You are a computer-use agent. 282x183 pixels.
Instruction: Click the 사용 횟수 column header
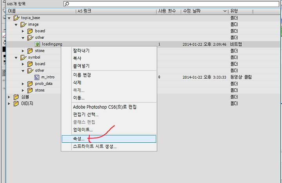coord(168,11)
